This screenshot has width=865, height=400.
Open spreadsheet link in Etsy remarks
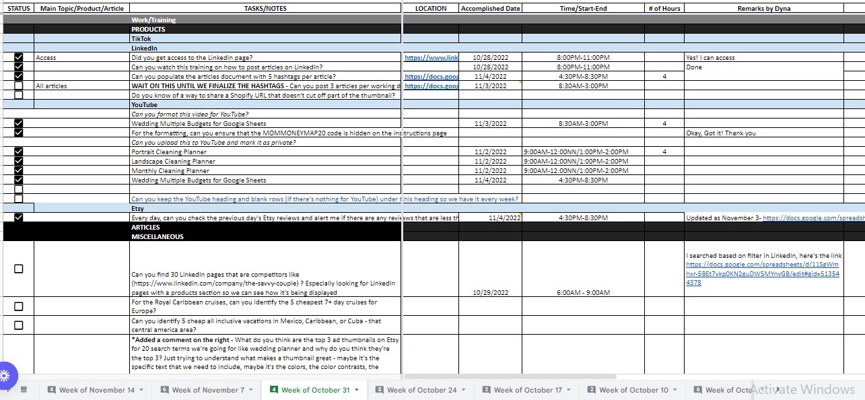813,218
